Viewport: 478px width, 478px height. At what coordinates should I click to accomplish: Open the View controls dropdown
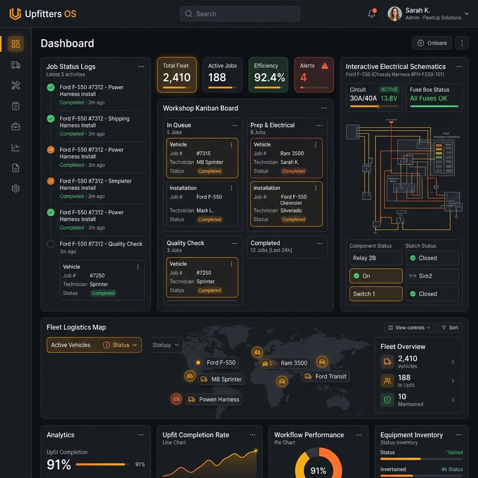click(409, 328)
